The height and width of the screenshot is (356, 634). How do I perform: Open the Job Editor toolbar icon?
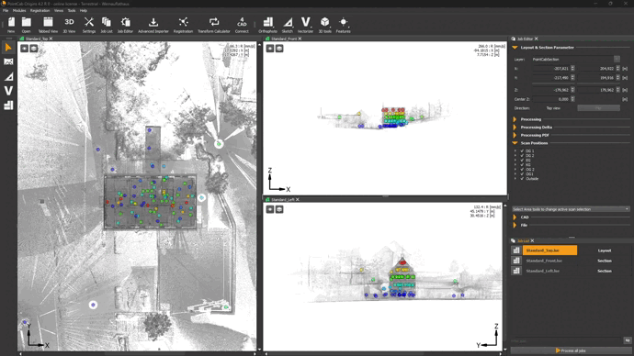[125, 24]
